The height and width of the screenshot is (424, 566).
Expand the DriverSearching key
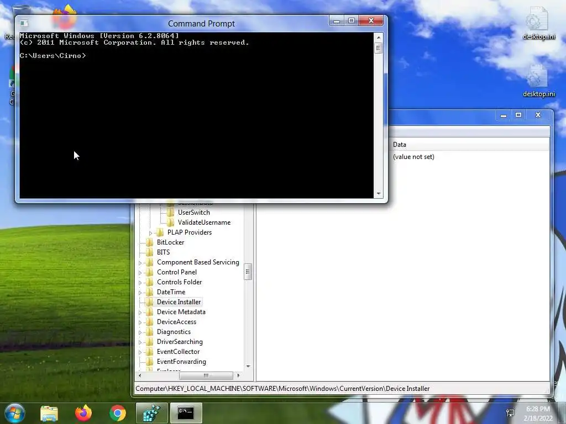(140, 342)
